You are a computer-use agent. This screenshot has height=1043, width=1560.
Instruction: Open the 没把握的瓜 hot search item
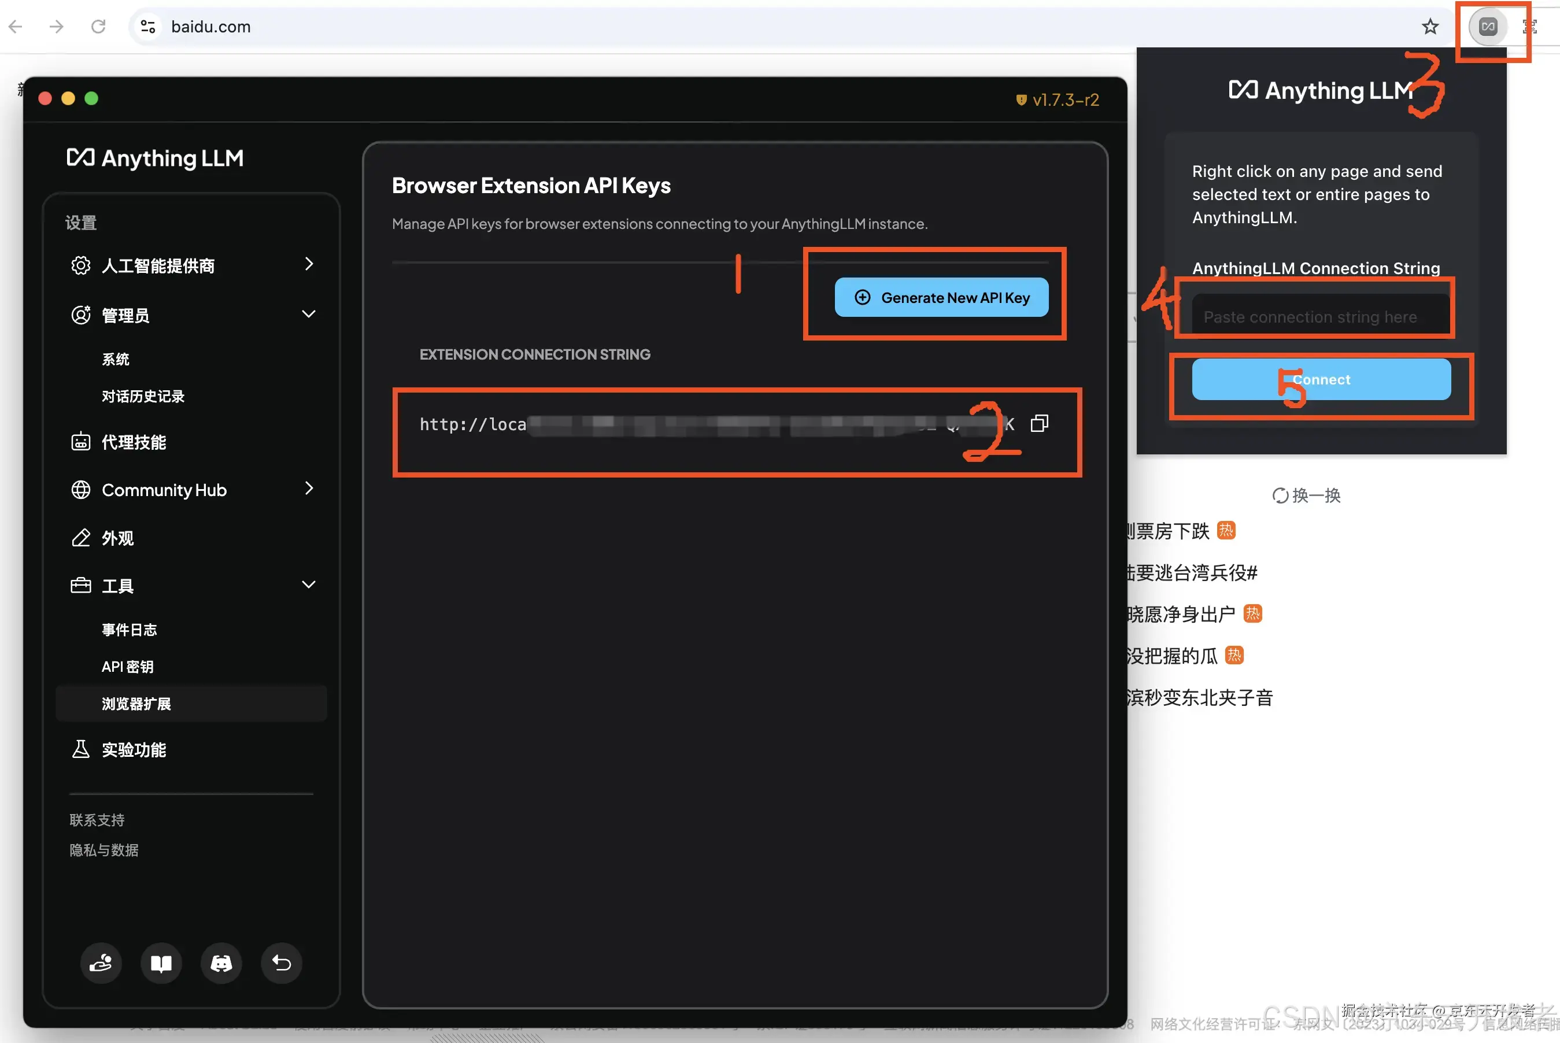coord(1171,656)
